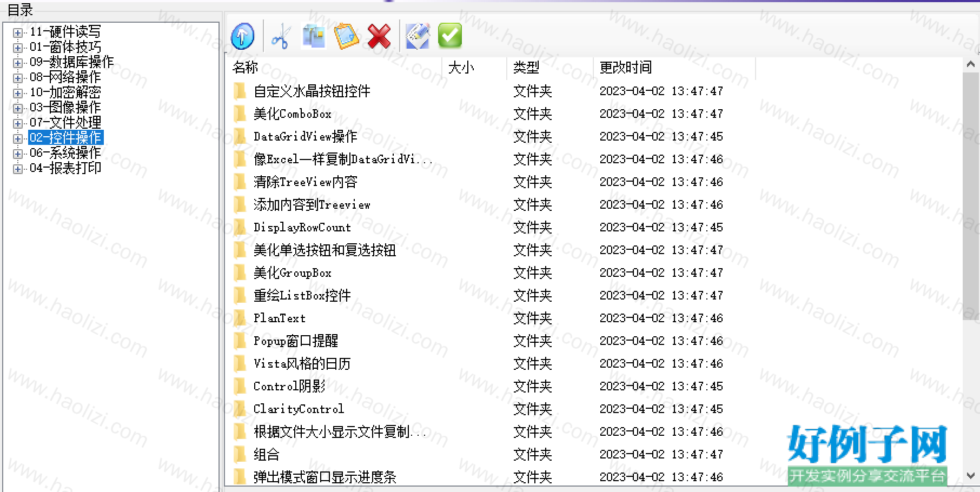
Task: Click folder icon beside 重绘ListBox控件
Action: (x=240, y=295)
